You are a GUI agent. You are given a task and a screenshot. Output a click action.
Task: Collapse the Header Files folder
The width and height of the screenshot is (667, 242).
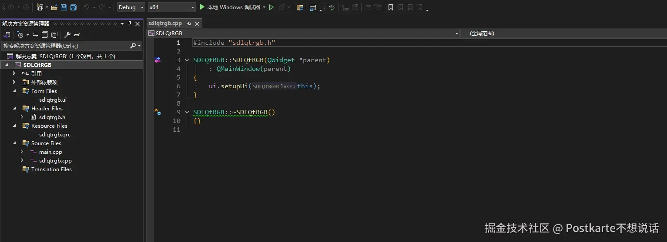point(14,108)
